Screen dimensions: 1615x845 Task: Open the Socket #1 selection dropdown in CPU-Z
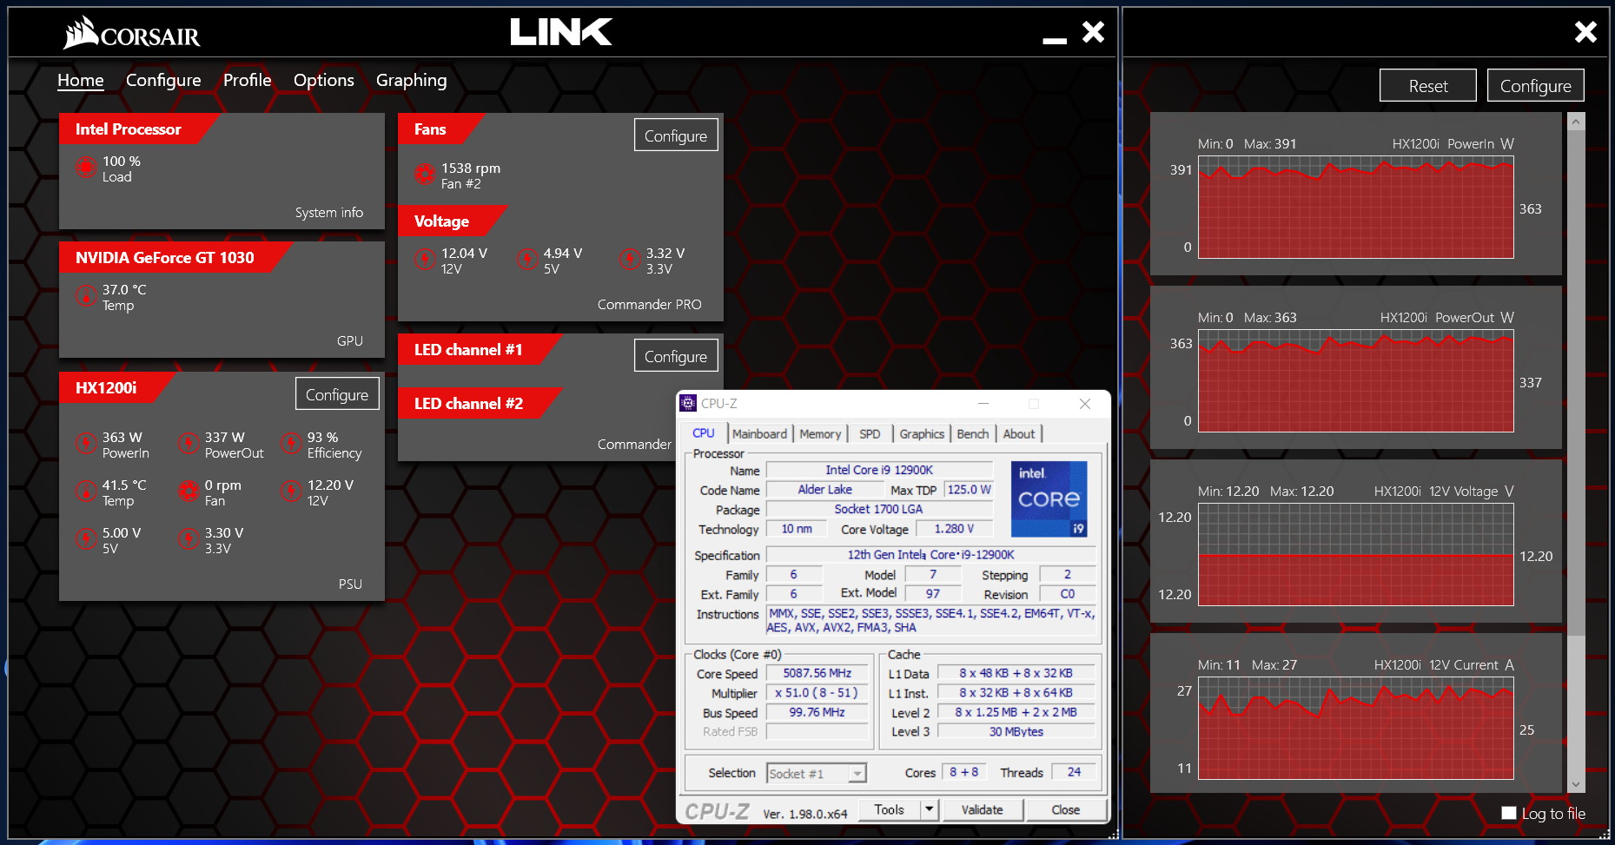[x=817, y=773]
